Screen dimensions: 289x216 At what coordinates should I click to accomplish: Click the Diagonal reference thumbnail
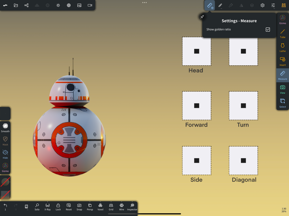243,160
